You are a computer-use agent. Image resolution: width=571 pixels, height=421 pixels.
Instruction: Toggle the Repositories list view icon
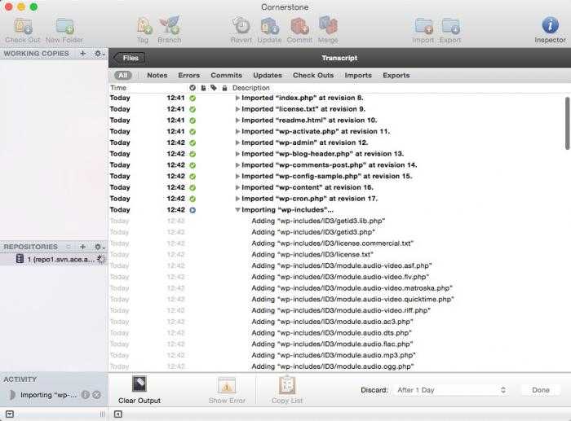(68, 247)
